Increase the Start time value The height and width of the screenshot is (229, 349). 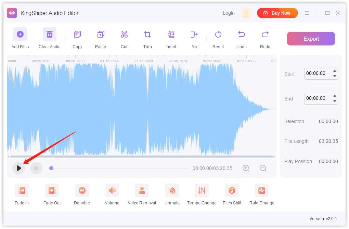click(335, 71)
